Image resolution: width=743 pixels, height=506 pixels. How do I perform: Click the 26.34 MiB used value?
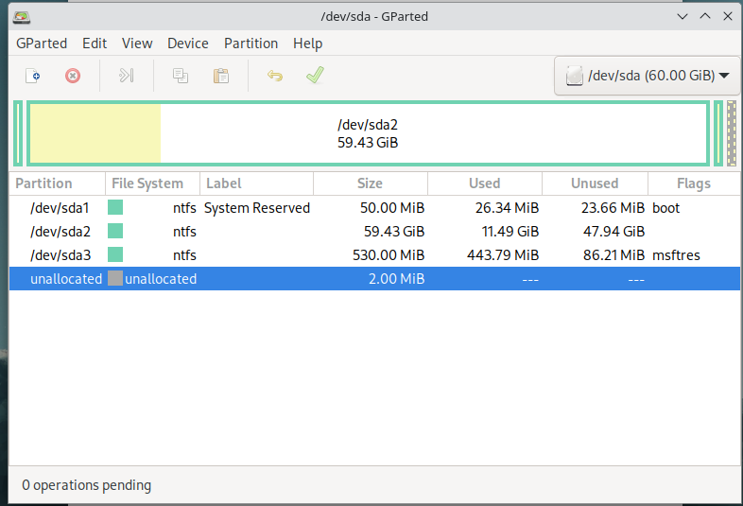507,208
